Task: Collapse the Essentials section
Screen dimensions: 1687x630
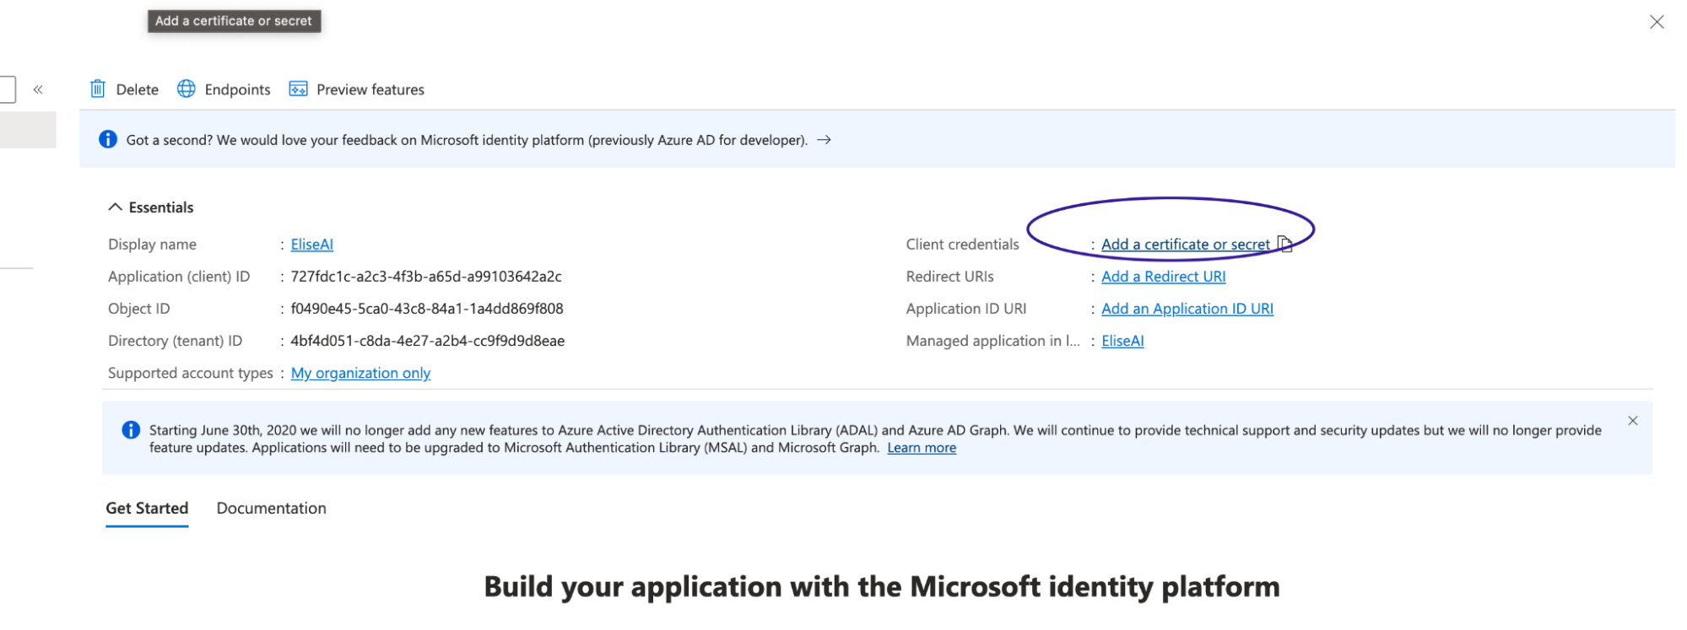Action: [116, 207]
